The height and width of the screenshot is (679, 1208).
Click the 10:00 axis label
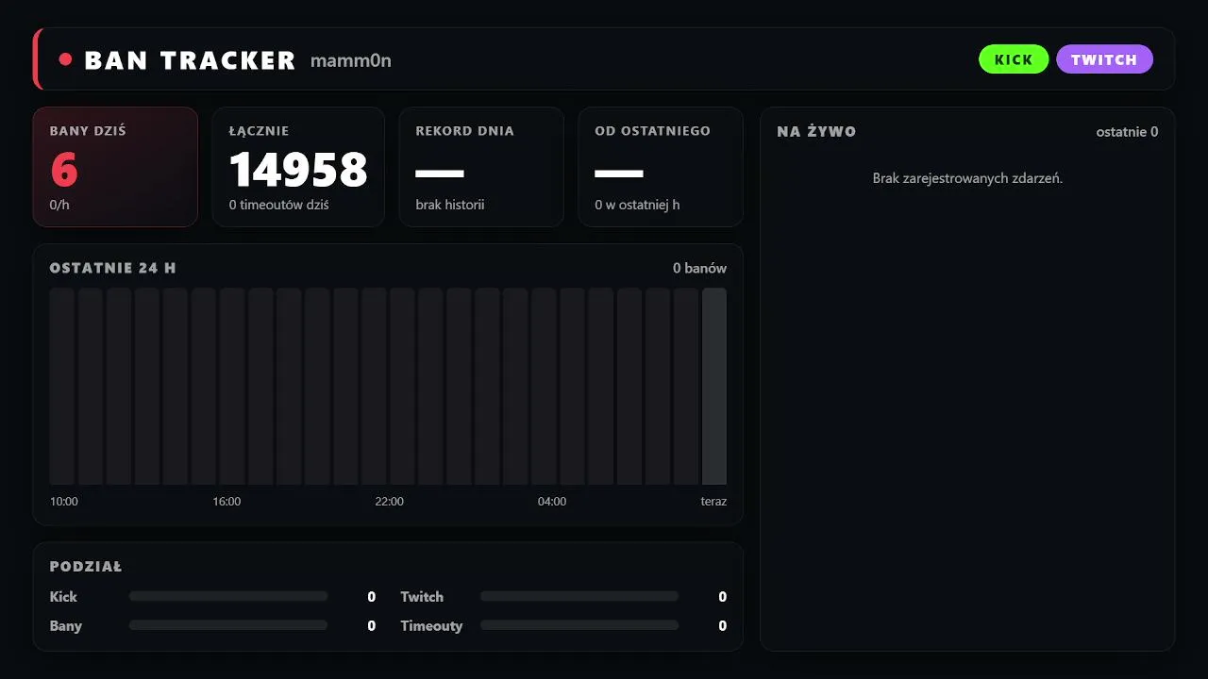[x=64, y=502]
